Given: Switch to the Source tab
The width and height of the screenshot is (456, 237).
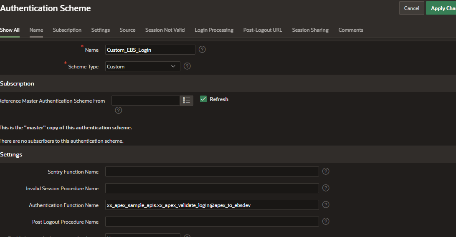Looking at the screenshot, I should 127,30.
